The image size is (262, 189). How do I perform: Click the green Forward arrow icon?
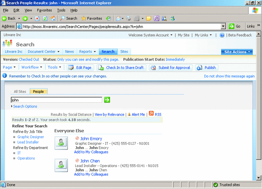[25, 19]
